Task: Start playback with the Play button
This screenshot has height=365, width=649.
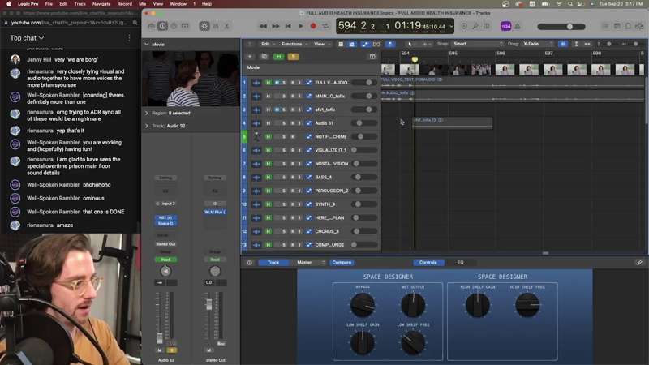Action: coord(300,26)
